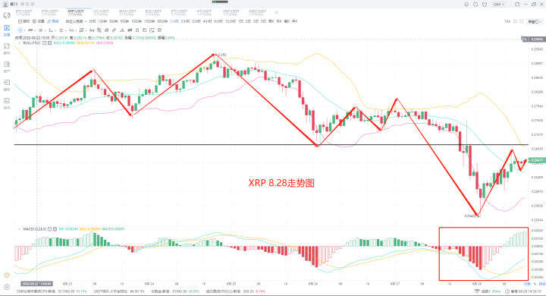The width and height of the screenshot is (546, 296).
Task: Open notifications bell icon in title bar
Action: tap(466, 5)
